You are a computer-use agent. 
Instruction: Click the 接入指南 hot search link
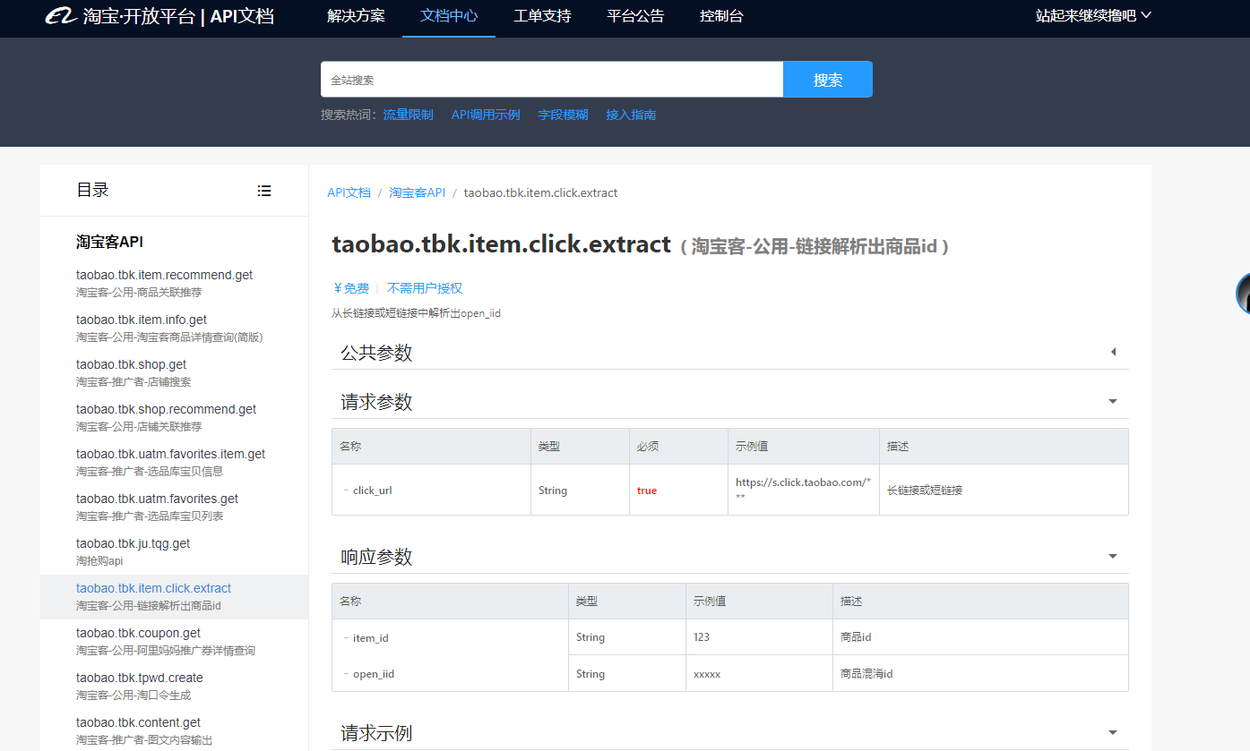[x=631, y=115]
